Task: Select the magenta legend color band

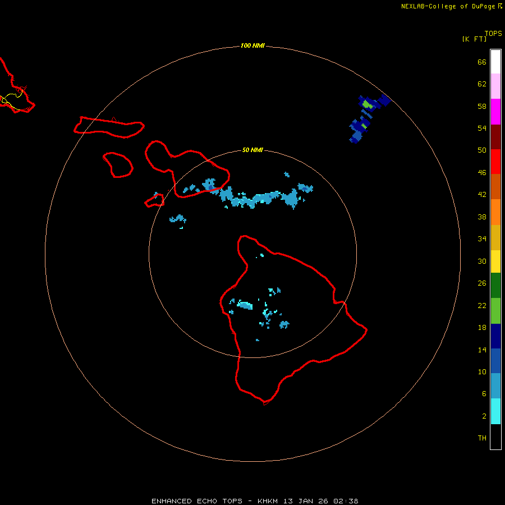Action: [x=495, y=112]
